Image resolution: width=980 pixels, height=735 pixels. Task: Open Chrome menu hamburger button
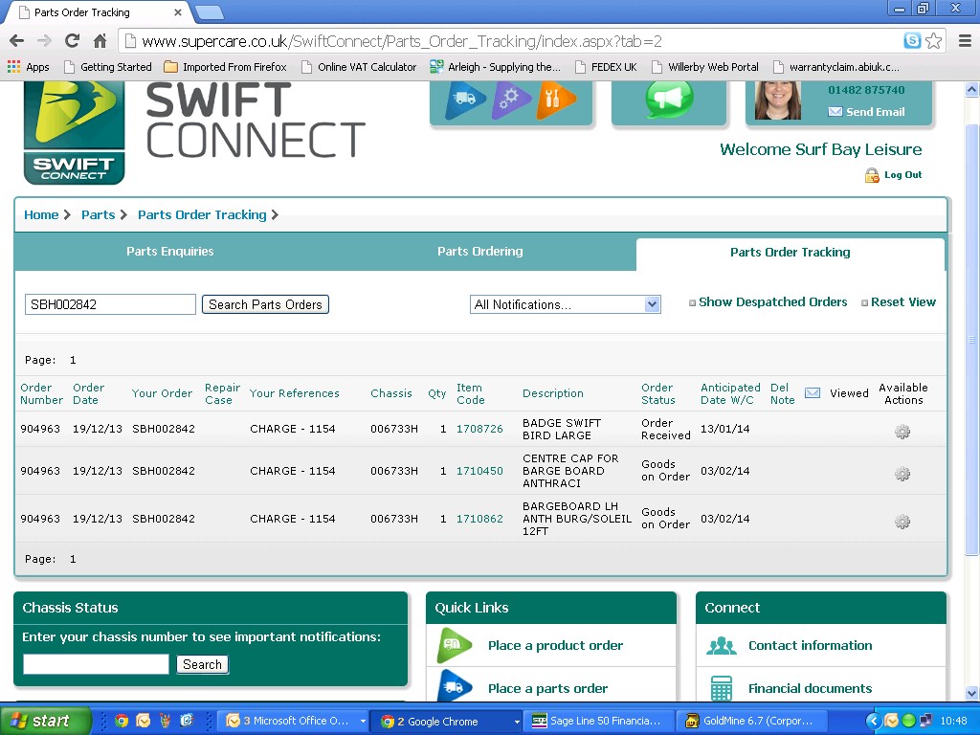pyautogui.click(x=964, y=41)
